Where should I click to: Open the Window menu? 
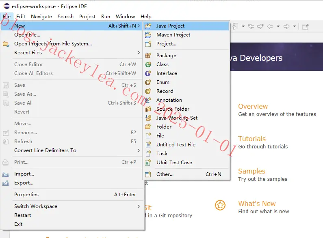coord(125,17)
